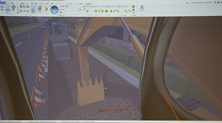Toggle checkbox beside the clock dial
Image resolution: width=222 pixels, height=123 pixels.
point(50,6)
